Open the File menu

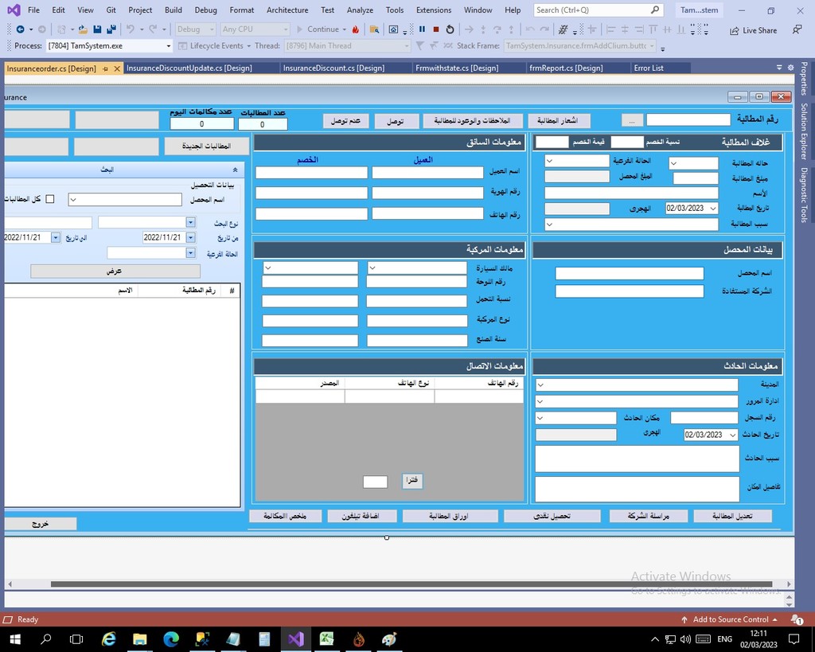coord(33,10)
